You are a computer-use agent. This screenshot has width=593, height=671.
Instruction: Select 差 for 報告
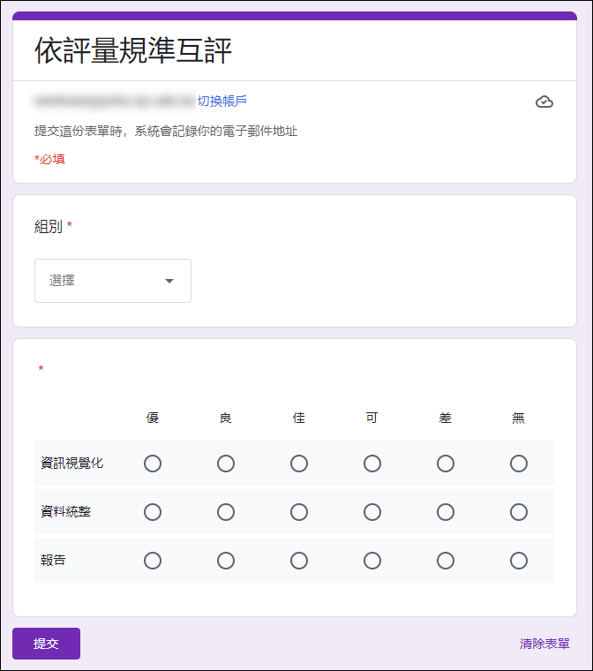coord(446,561)
